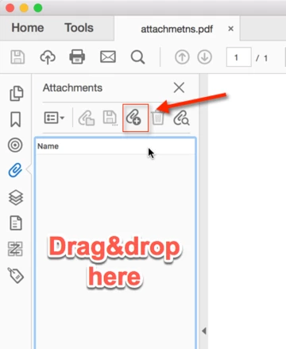The image size is (286, 349).
Task: Open the Page Thumbnails sidebar icon
Action: [x=16, y=93]
